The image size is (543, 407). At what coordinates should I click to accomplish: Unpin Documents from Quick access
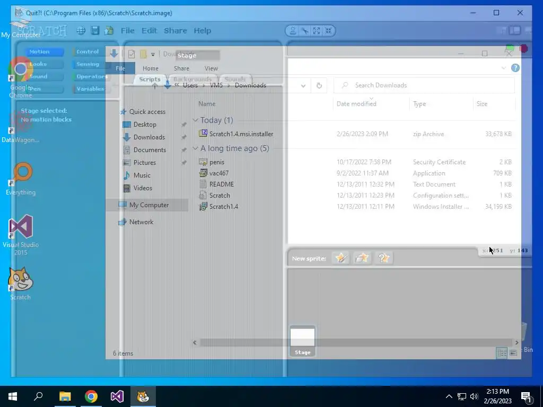[184, 150]
